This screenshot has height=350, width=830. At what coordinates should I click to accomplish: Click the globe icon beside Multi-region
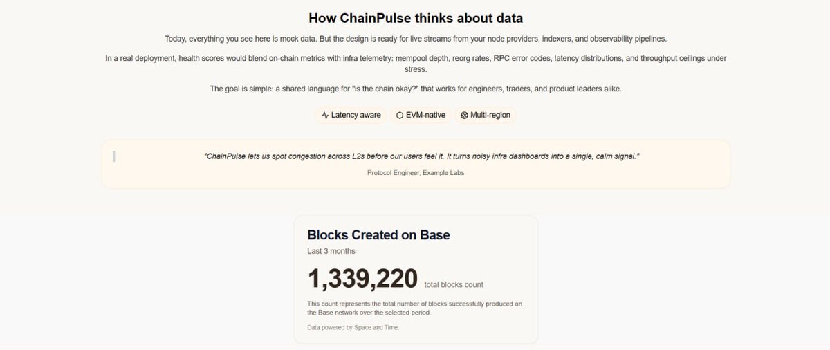[464, 115]
